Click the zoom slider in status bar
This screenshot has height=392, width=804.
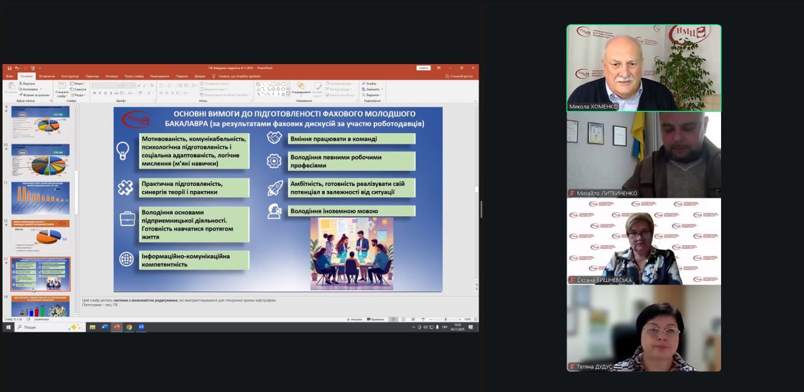pos(445,319)
